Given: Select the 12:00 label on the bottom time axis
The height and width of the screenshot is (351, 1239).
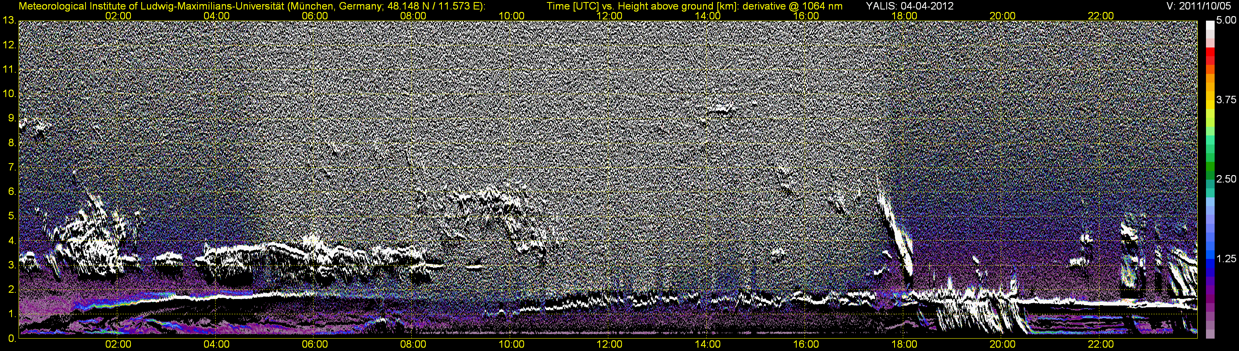Looking at the screenshot, I should coord(610,345).
